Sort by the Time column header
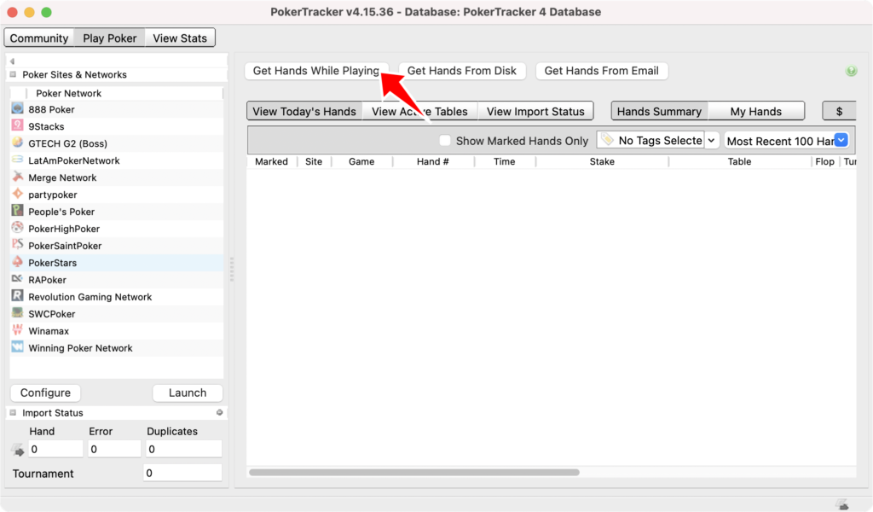This screenshot has height=512, width=873. (x=504, y=161)
